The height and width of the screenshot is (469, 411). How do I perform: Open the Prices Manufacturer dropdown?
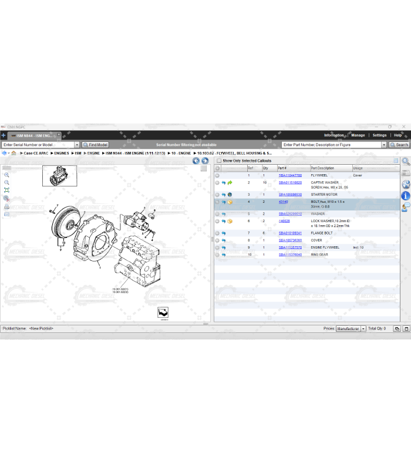click(x=363, y=329)
